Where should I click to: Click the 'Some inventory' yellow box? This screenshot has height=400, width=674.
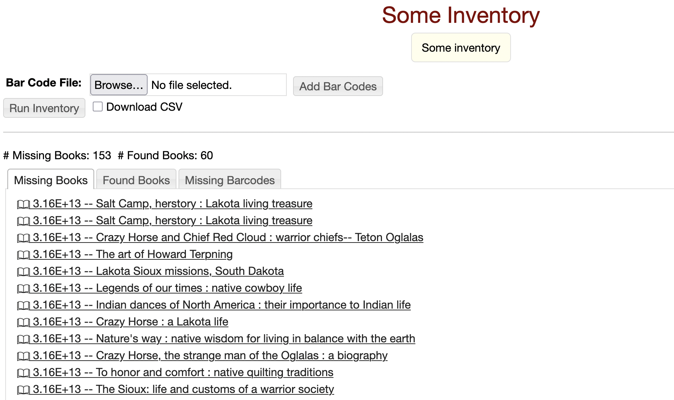[x=461, y=48]
